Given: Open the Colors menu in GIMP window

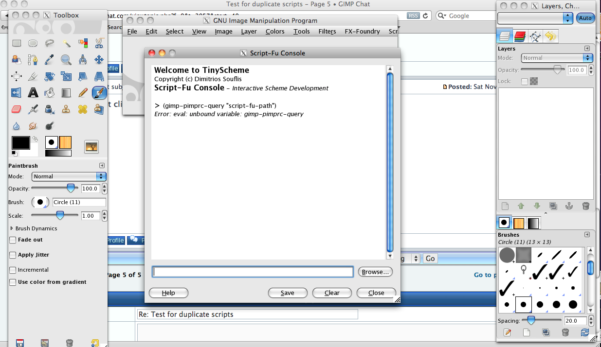Looking at the screenshot, I should pyautogui.click(x=275, y=31).
